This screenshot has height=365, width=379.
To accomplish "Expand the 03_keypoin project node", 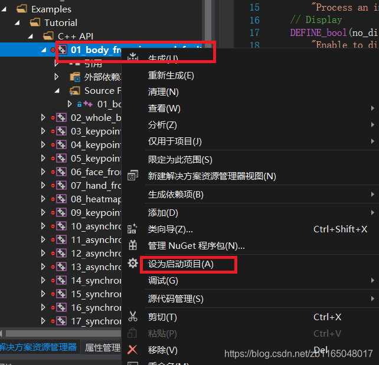I will [43, 131].
